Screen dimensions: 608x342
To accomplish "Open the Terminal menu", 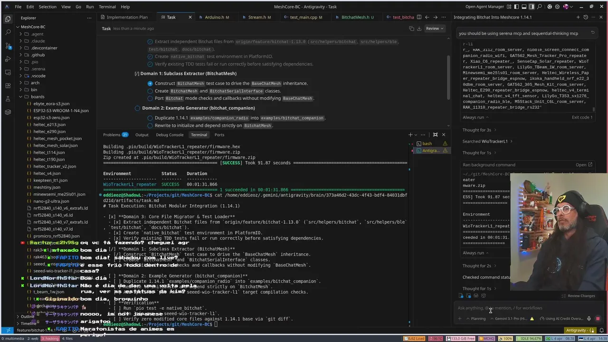I will (x=107, y=7).
